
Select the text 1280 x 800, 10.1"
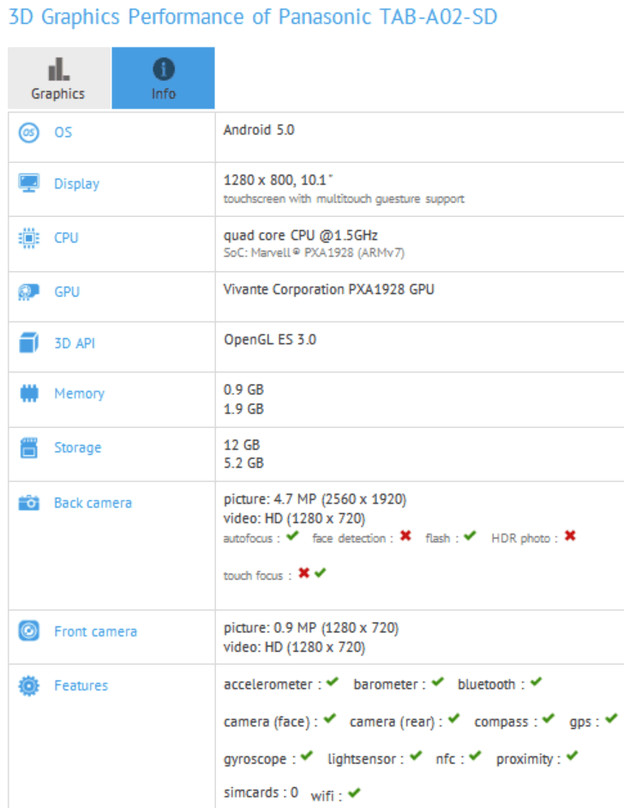(x=278, y=180)
